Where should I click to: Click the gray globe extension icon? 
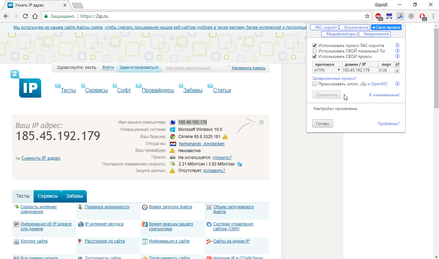click(x=411, y=16)
